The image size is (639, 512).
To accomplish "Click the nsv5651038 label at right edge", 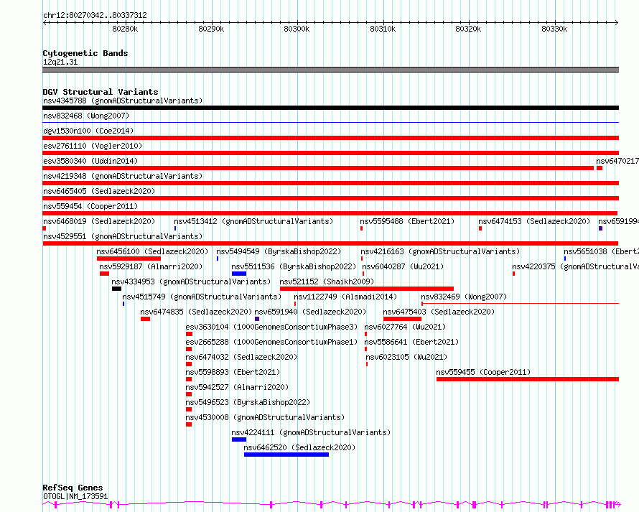I will pos(602,251).
